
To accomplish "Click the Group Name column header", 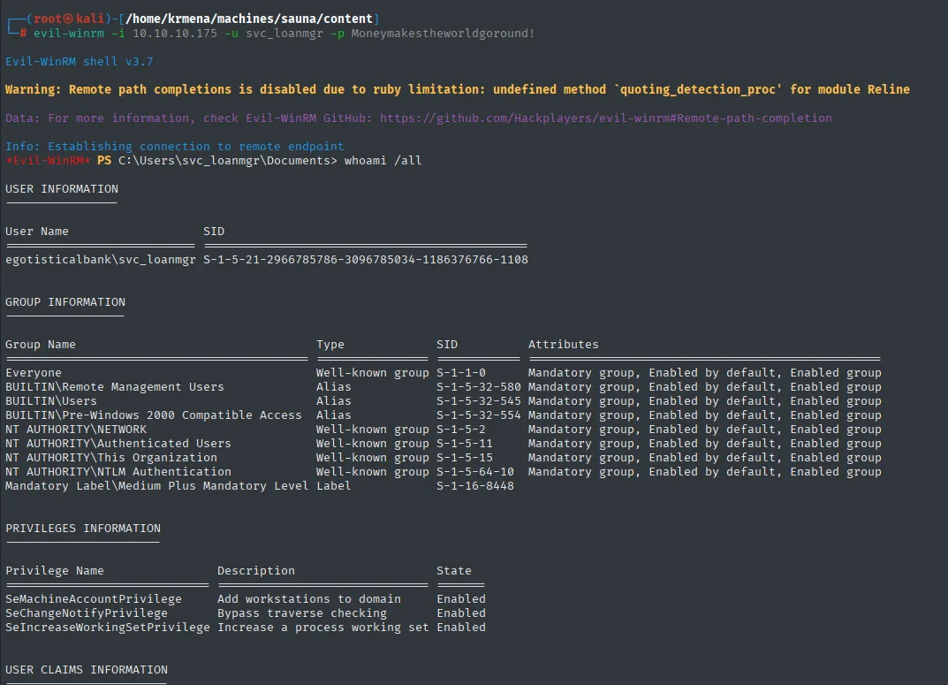I will pos(41,344).
